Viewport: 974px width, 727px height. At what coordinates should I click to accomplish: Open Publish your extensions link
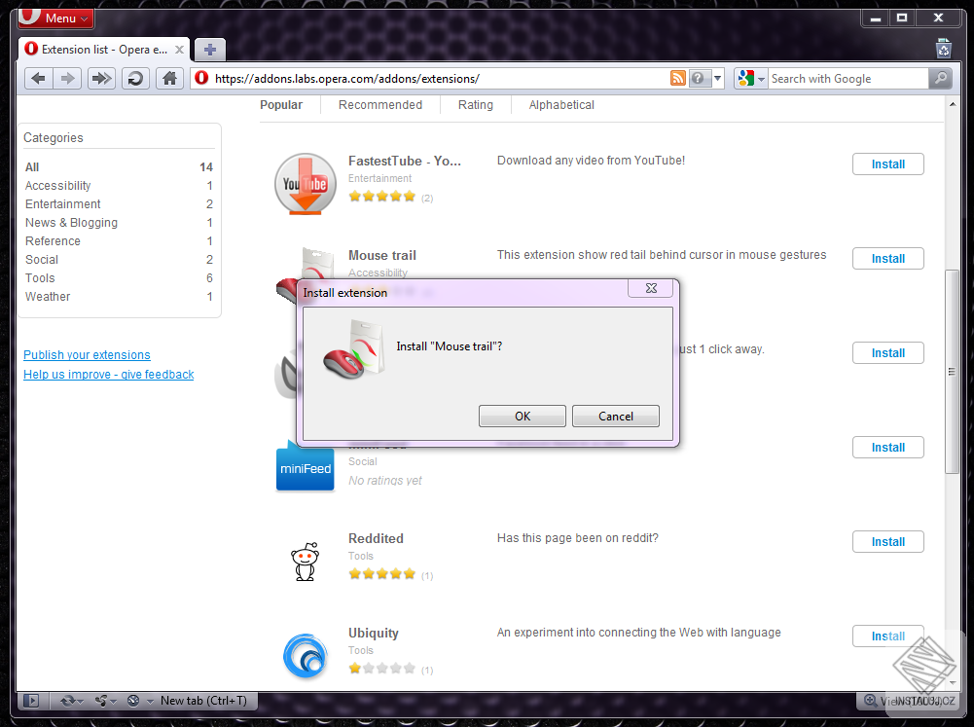[x=87, y=355]
